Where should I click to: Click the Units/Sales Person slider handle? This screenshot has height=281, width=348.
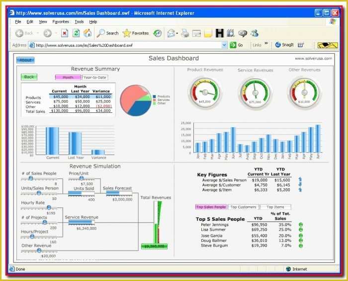(x=39, y=193)
